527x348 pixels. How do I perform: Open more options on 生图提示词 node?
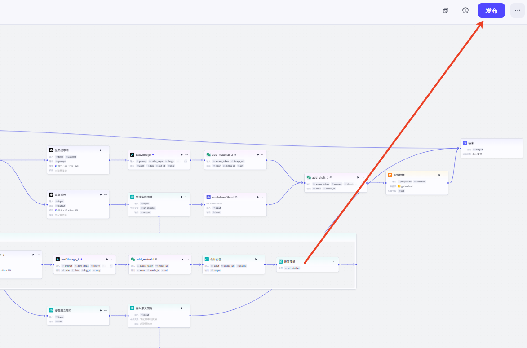pos(106,150)
